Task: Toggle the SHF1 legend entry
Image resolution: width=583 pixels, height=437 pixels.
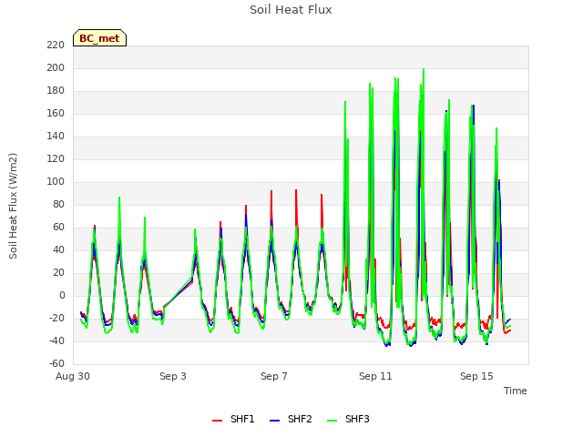Action: click(233, 419)
